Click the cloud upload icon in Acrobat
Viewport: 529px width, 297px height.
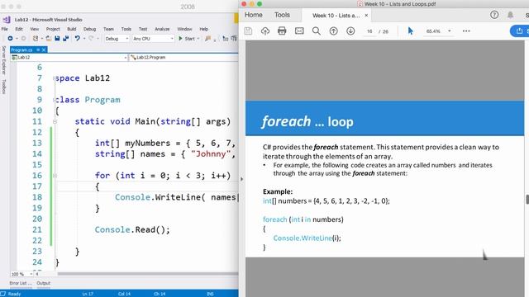[x=265, y=31]
